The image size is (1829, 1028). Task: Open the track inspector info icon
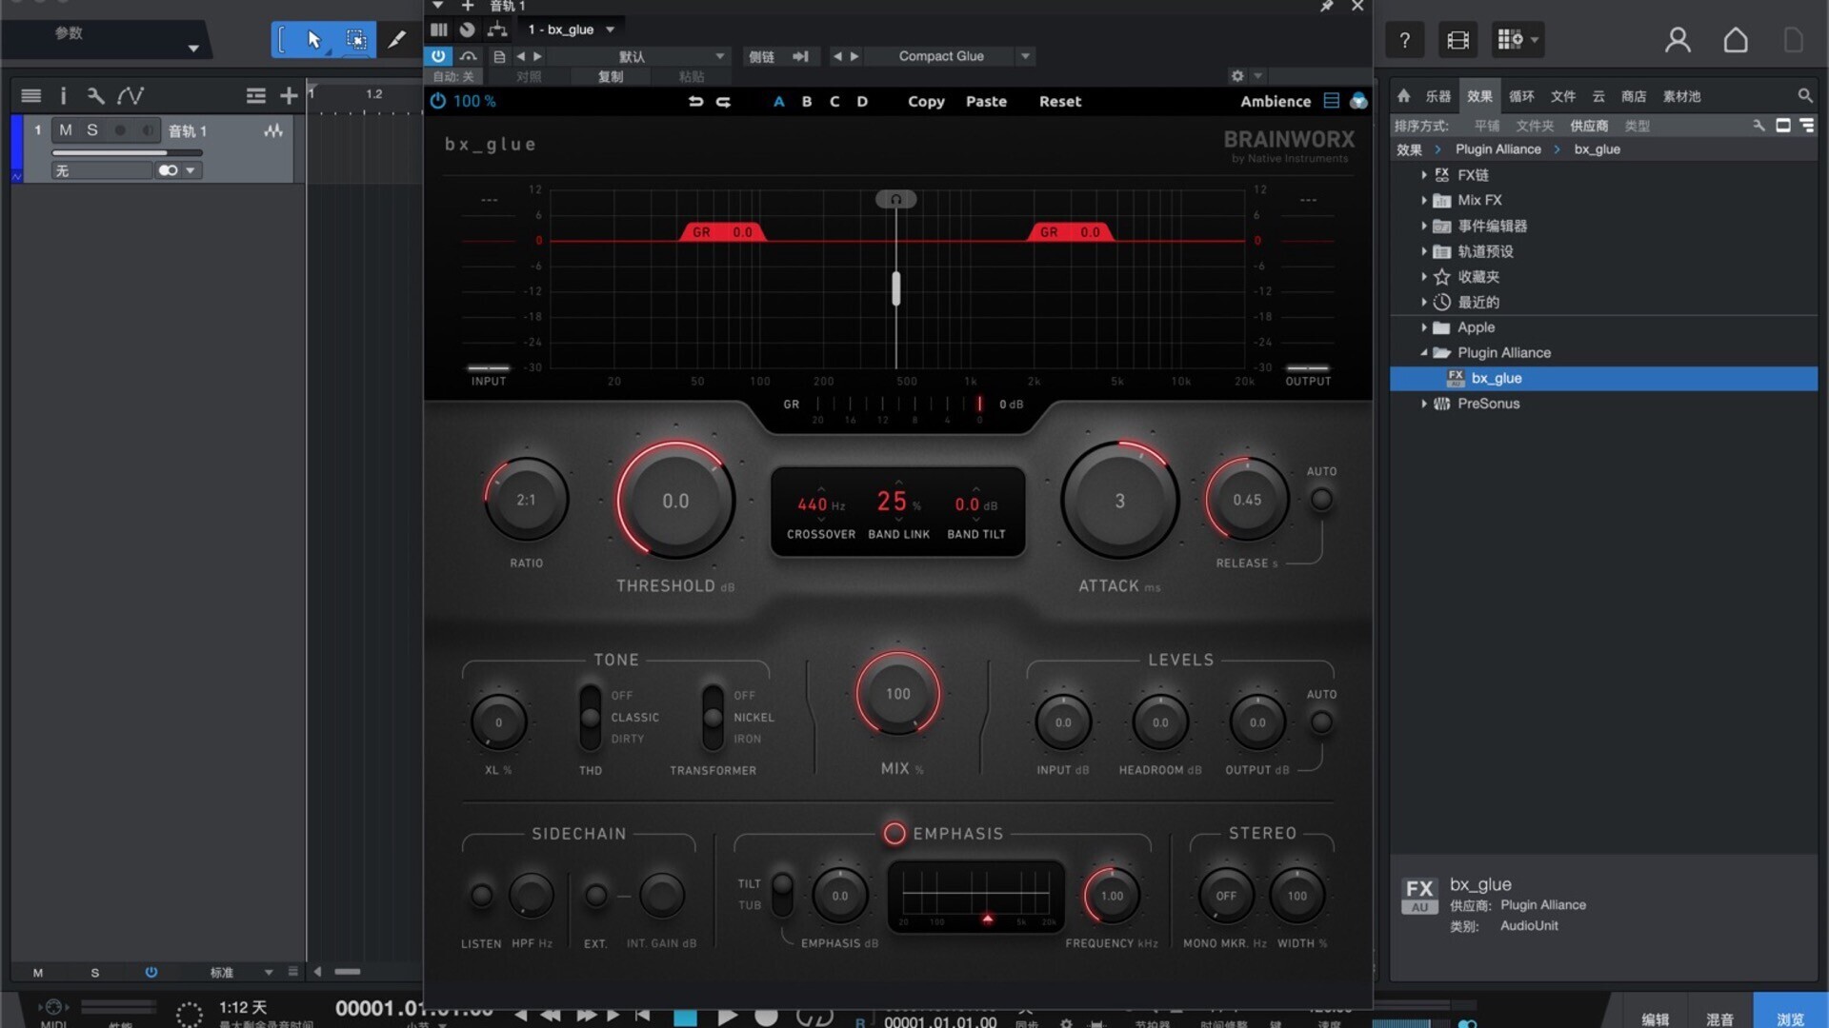click(63, 95)
